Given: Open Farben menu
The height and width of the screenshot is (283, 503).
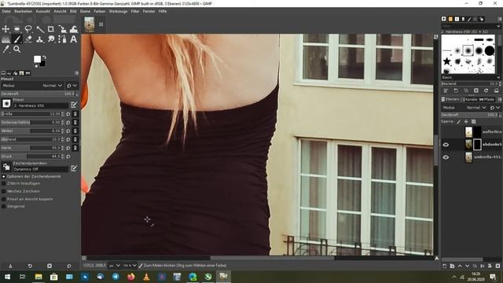Looking at the screenshot, I should click(100, 11).
